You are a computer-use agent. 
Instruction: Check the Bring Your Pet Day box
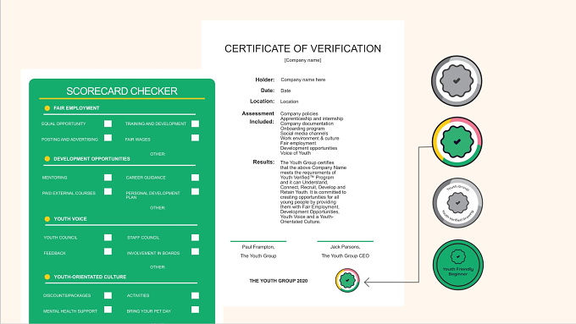pos(195,310)
